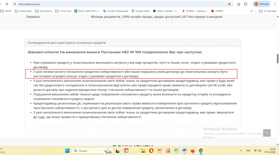Click bullet text starting При отриманні кредиту
Screen dimensions: 279x155
[134, 65]
